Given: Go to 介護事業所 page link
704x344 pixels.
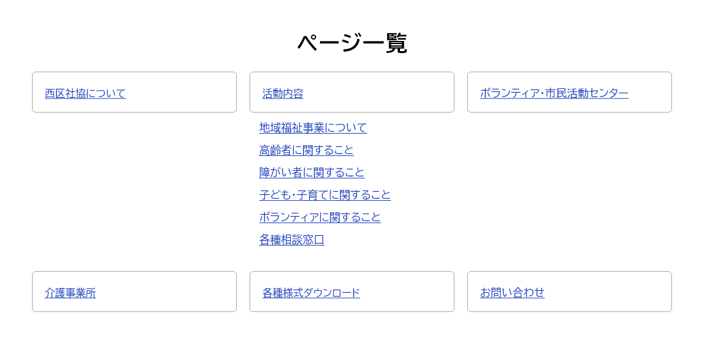Looking at the screenshot, I should 70,293.
